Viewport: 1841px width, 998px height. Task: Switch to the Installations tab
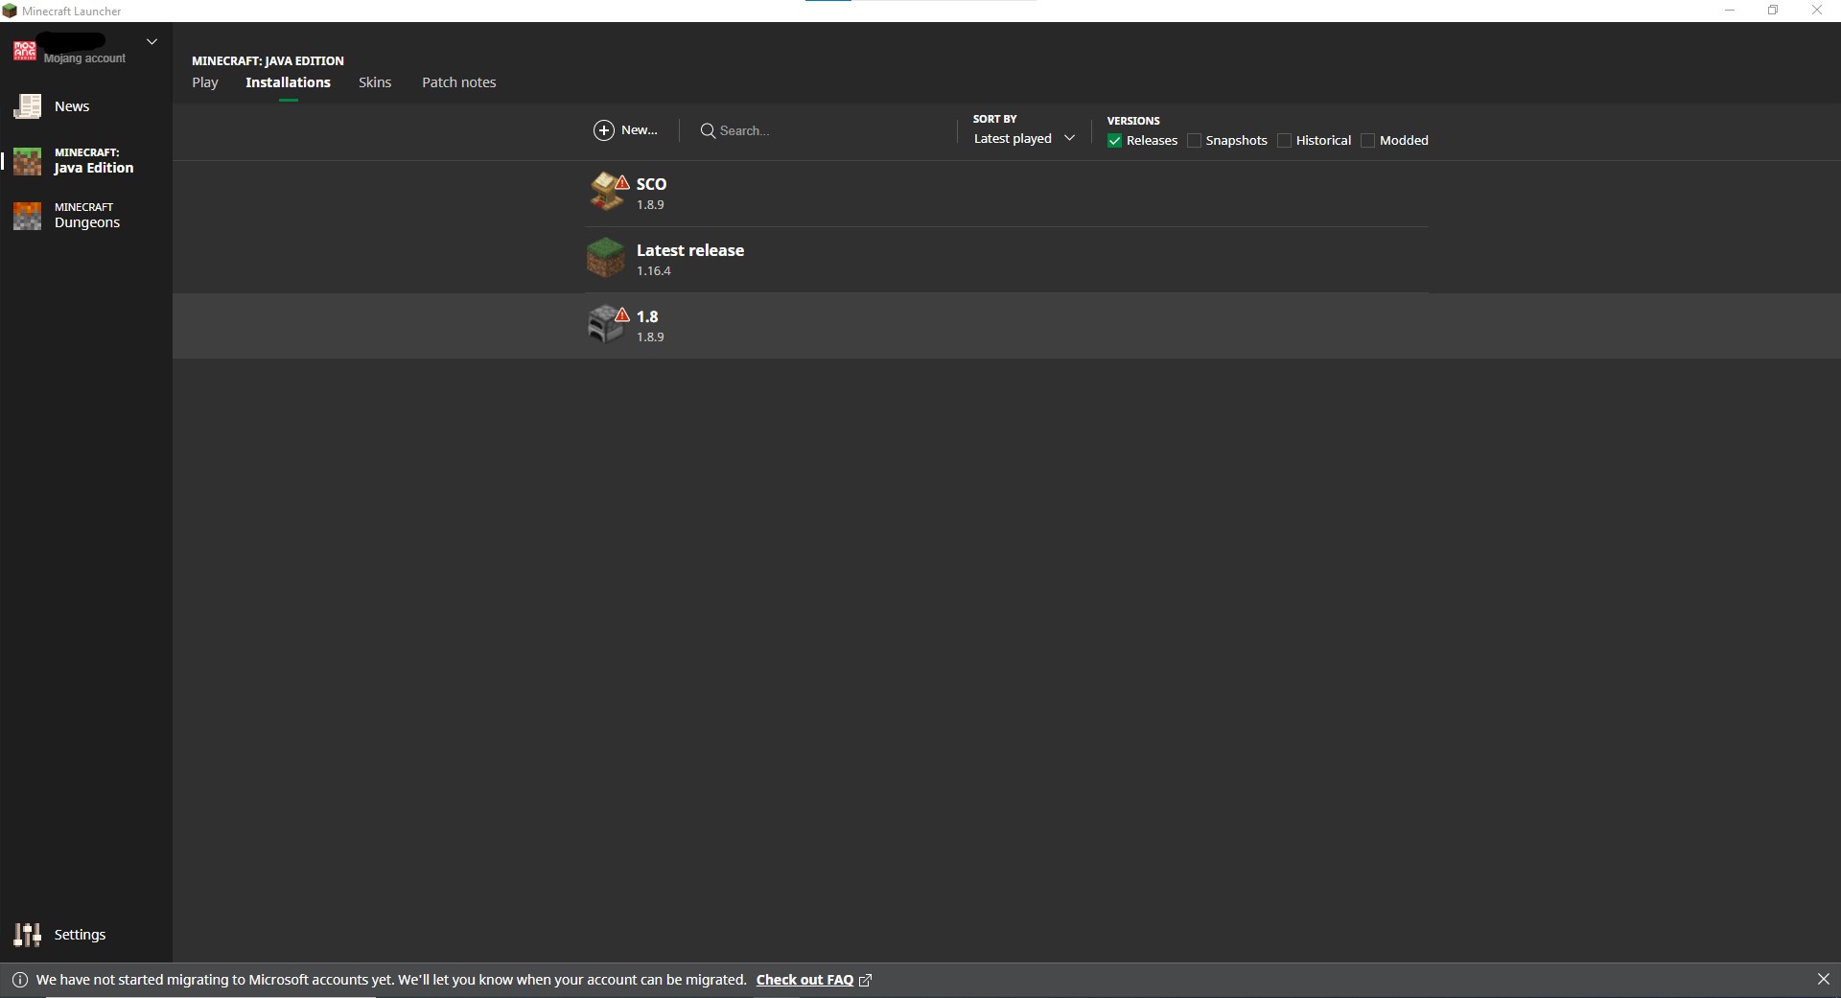288,82
